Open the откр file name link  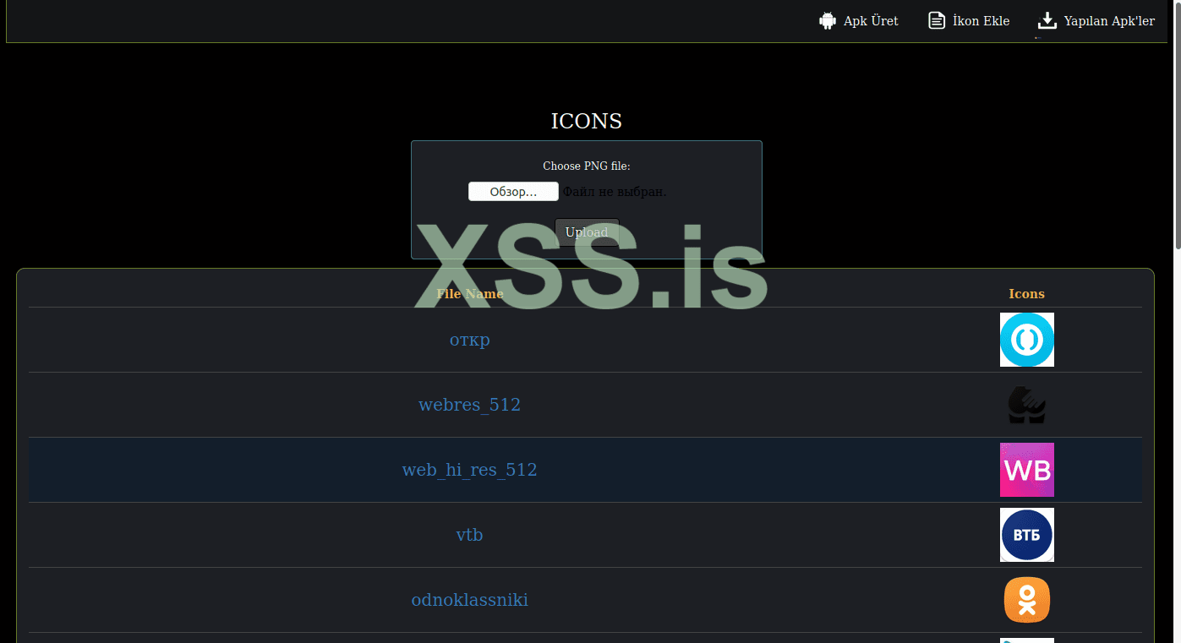pyautogui.click(x=470, y=340)
